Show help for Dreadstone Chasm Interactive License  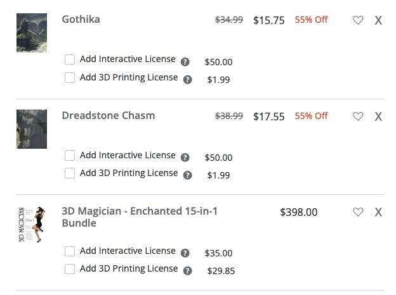185,158
